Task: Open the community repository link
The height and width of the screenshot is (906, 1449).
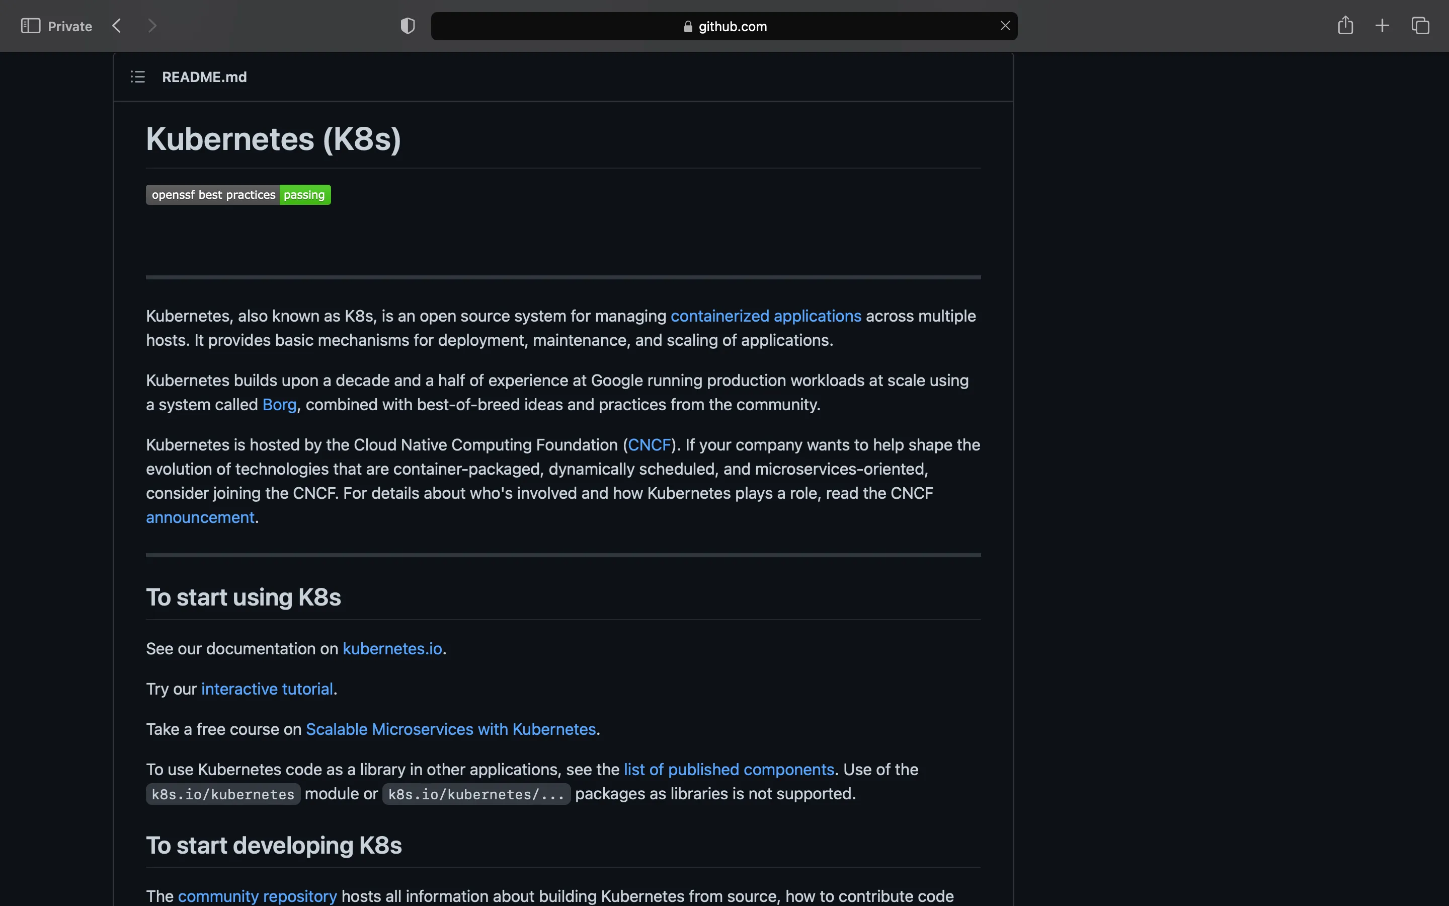Action: click(258, 896)
